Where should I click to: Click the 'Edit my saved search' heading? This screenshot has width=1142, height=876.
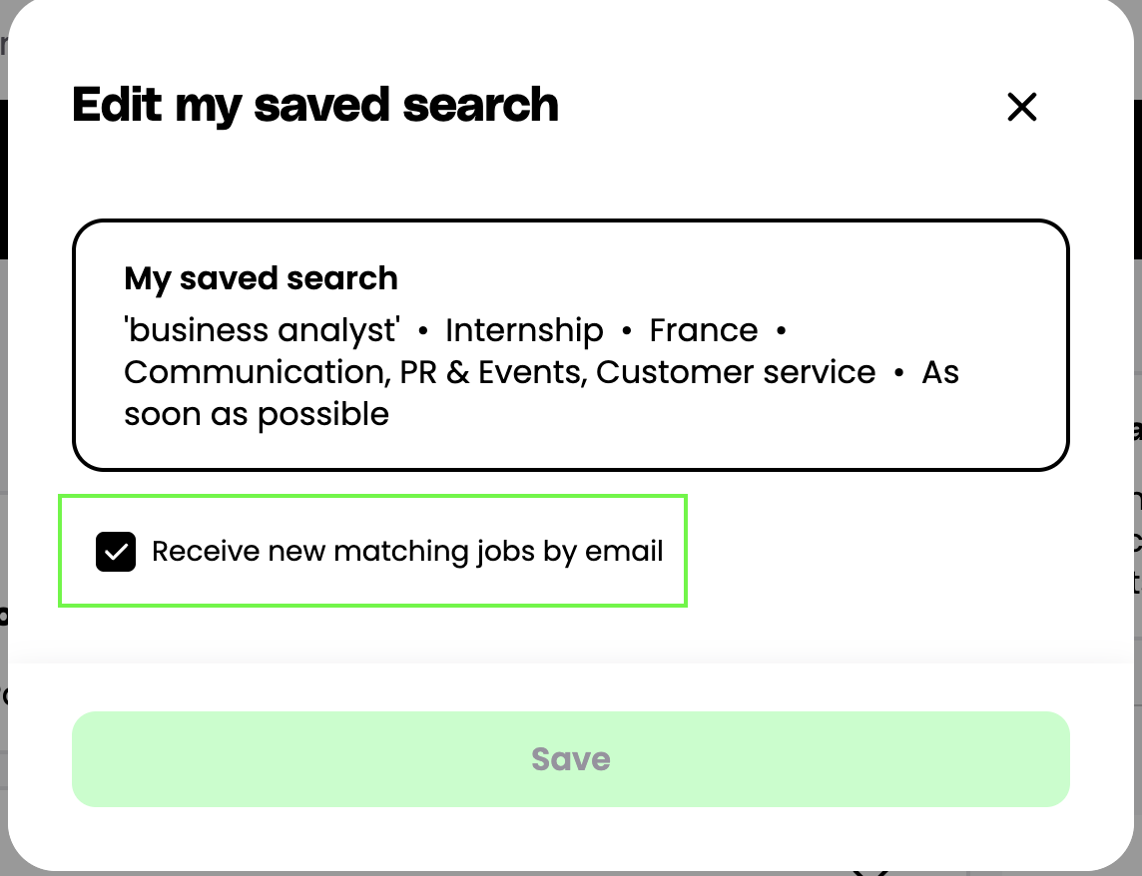(x=314, y=106)
